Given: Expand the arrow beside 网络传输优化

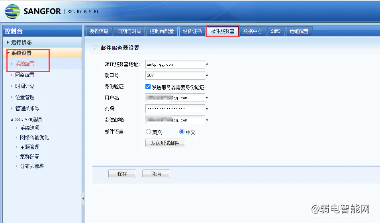Looking at the screenshot, I should (x=16, y=137).
